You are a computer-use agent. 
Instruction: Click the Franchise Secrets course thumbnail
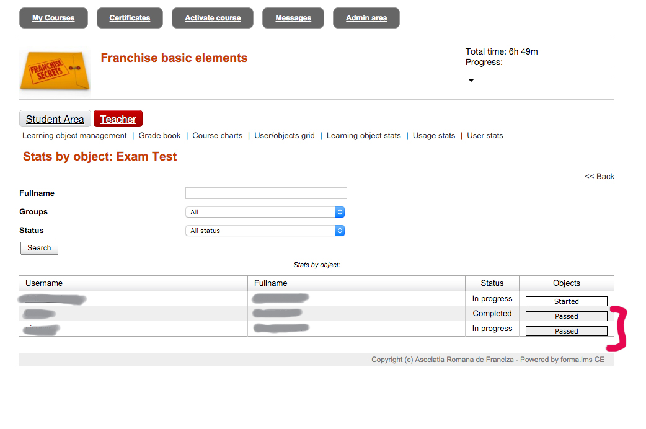point(55,73)
